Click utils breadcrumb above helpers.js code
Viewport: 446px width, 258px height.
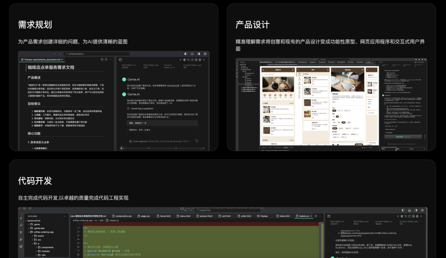(101, 220)
